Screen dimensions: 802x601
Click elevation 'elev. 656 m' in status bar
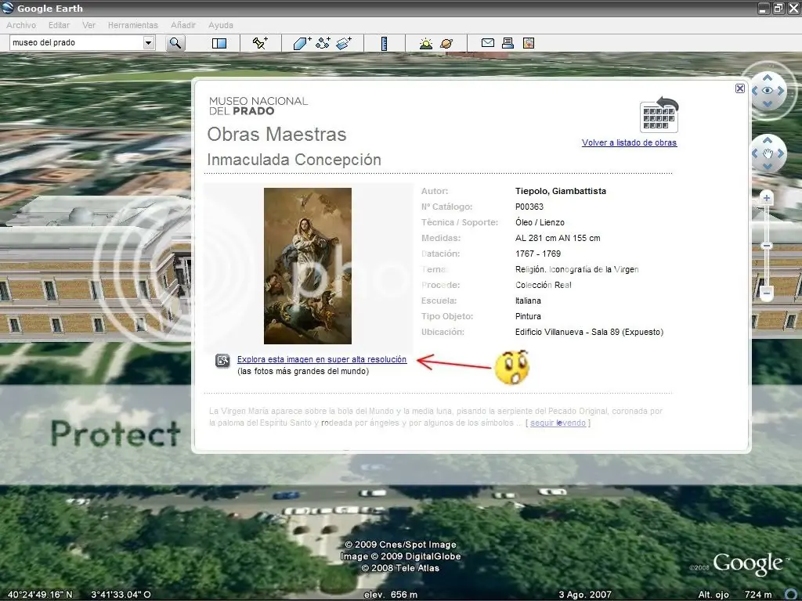click(x=391, y=595)
